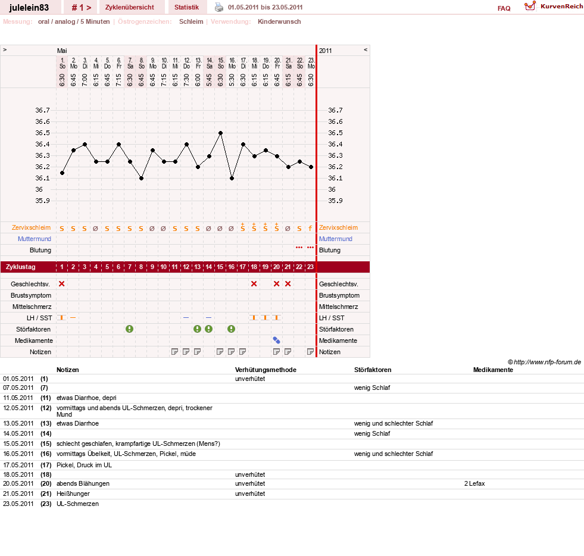The image size is (584, 556).
Task: Click the temperature point at 36.1 on day 8
Action: tap(141, 179)
